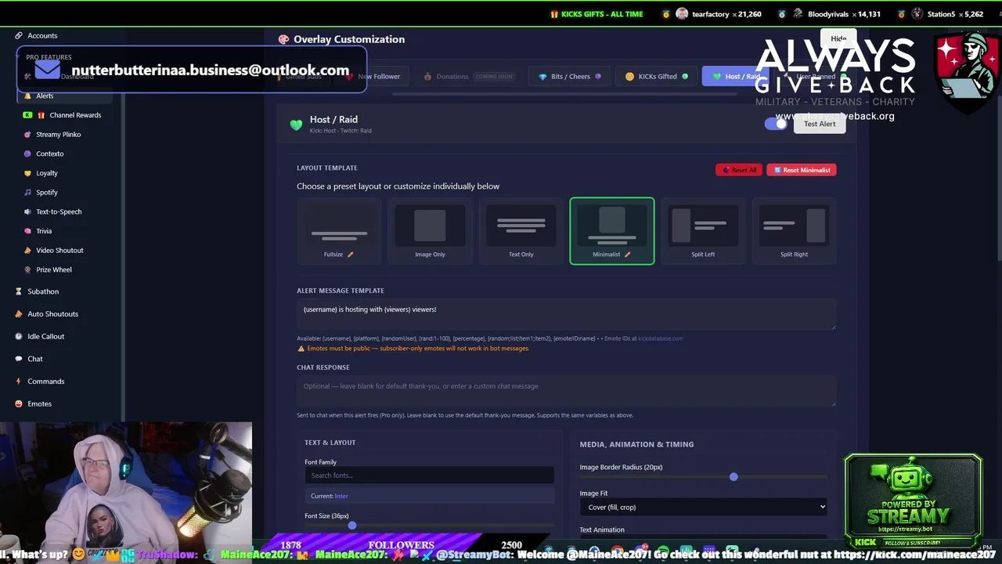Adjust the Font Size slider handle
Screen dimensions: 1002x564
tap(352, 526)
